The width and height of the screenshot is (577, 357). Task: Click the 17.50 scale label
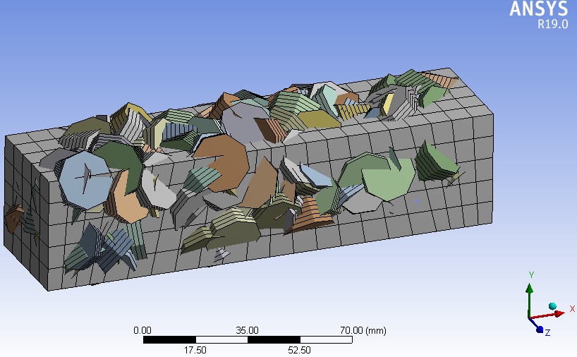pyautogui.click(x=195, y=350)
